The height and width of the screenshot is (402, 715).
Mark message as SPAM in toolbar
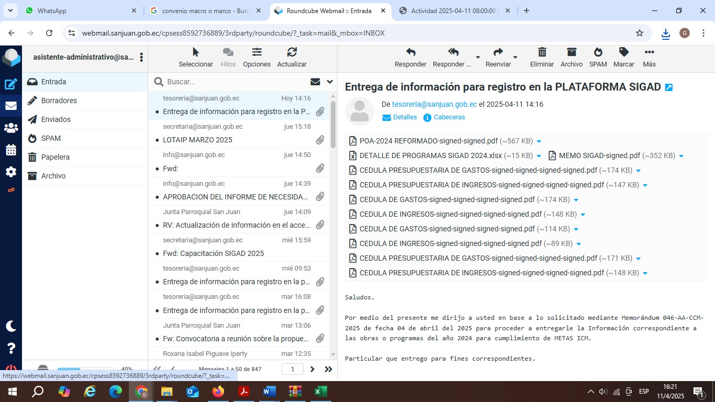598,52
